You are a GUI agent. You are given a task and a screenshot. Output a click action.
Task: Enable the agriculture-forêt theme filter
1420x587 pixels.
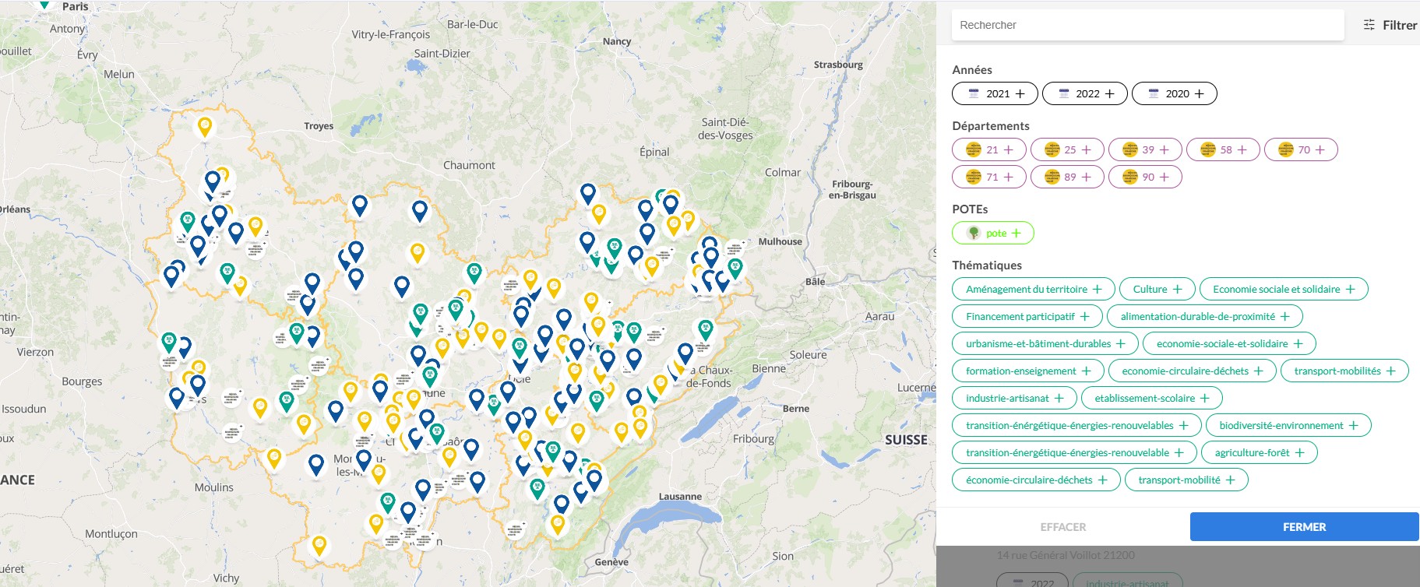click(1258, 452)
